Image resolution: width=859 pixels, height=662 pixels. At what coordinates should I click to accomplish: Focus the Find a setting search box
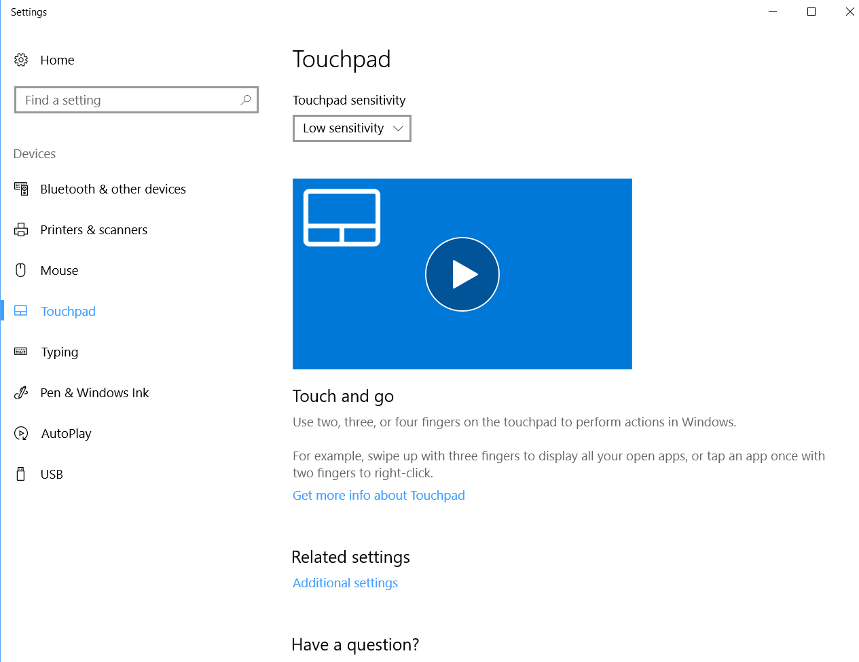coord(136,100)
